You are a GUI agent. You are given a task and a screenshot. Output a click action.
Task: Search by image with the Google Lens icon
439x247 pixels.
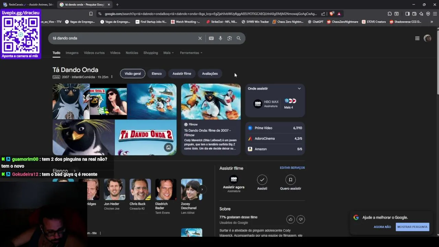(229, 38)
